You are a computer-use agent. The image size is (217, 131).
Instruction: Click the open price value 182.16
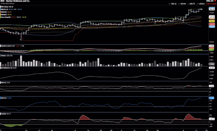coord(174,4)
